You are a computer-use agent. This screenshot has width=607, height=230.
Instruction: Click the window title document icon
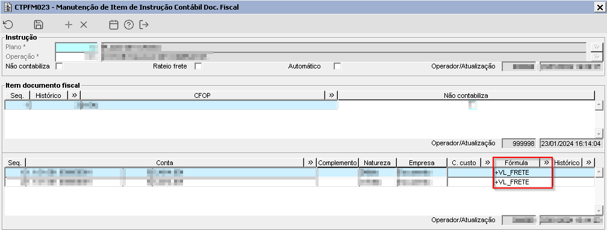pos(7,7)
